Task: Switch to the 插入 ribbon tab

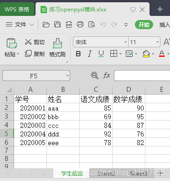Action: click(165, 25)
